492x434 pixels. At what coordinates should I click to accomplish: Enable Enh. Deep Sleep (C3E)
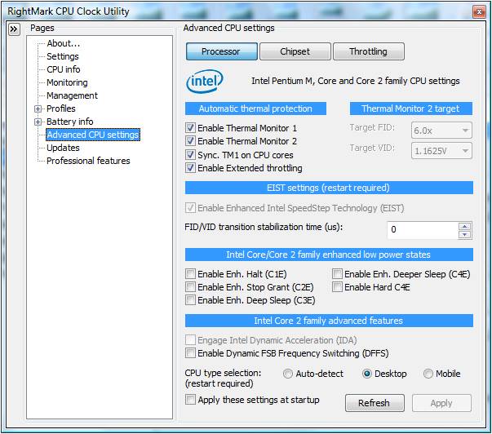[190, 300]
